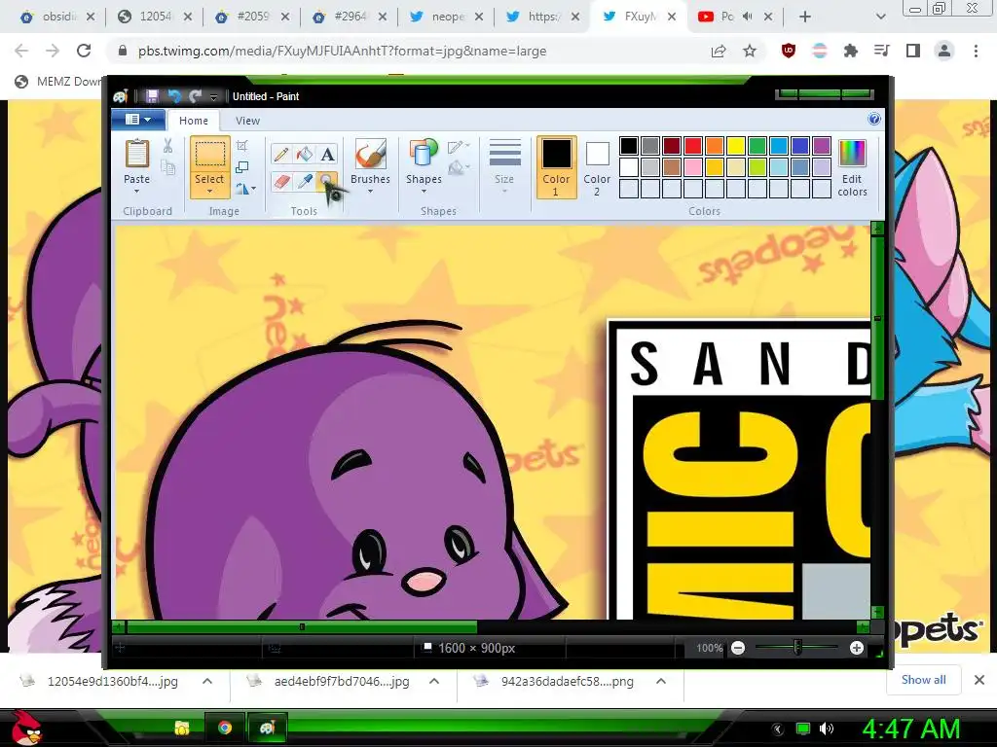This screenshot has width=997, height=747.
Task: Click the zoom out minus button
Action: point(738,648)
